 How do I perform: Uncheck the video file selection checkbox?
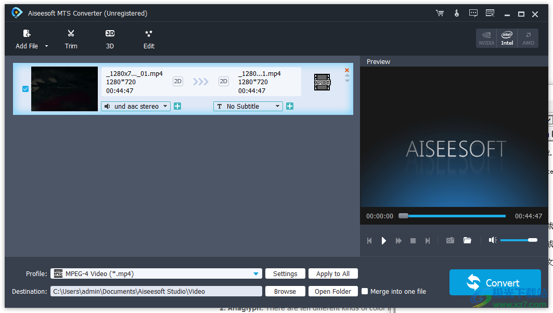25,88
